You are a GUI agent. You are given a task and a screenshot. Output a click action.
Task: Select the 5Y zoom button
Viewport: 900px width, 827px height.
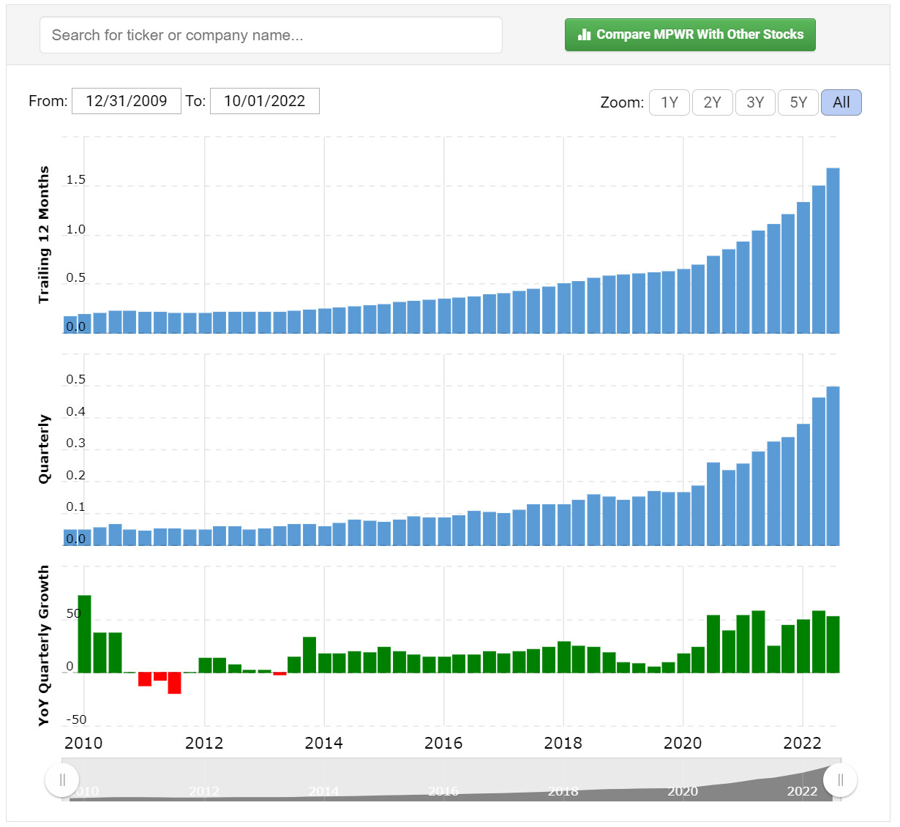tap(798, 102)
